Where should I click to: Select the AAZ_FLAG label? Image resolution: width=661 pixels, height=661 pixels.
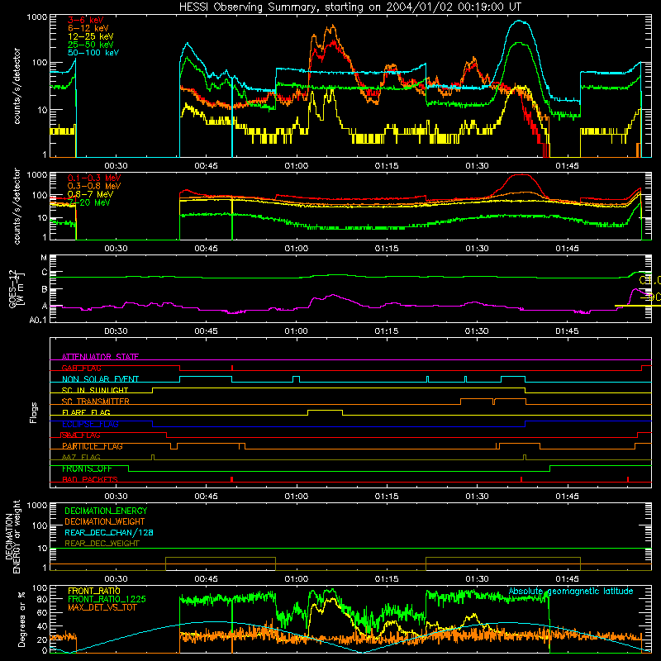pyautogui.click(x=81, y=457)
